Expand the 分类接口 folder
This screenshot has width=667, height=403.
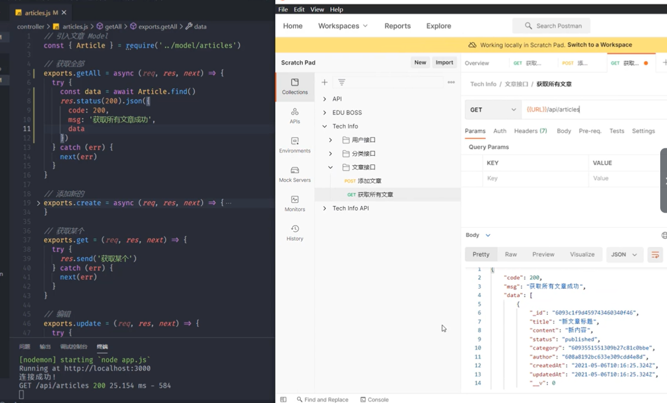[x=330, y=154]
